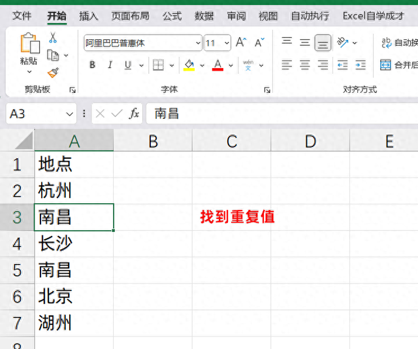The image size is (418, 349).
Task: Apply cell borders icon
Action: 158,65
